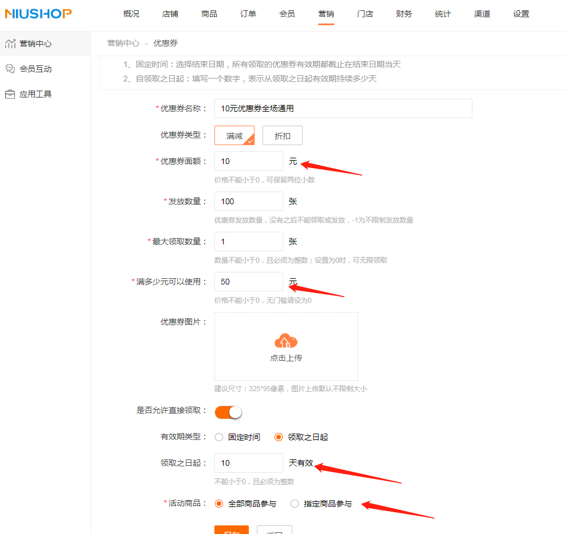Choose the 折扣 coupon type button
567x534 pixels.
[x=283, y=136]
